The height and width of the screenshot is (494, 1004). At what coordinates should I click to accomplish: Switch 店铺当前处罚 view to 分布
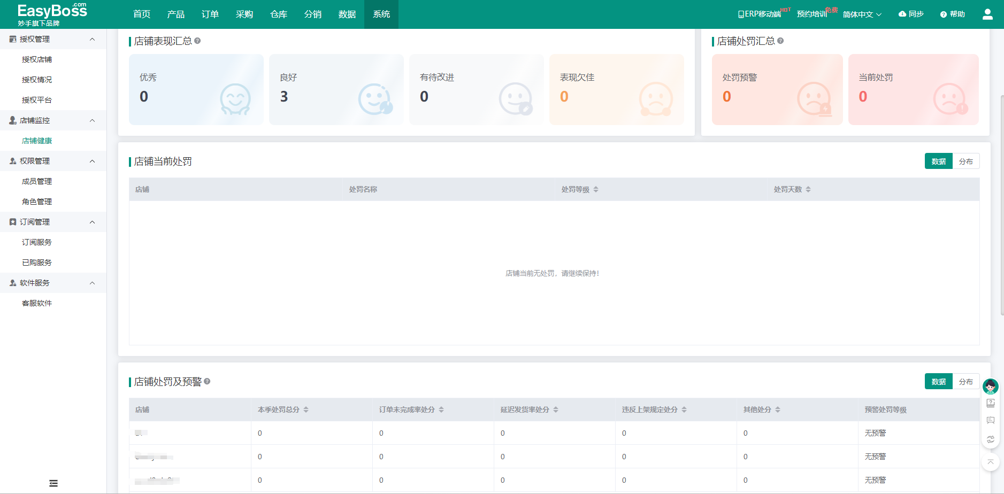965,161
